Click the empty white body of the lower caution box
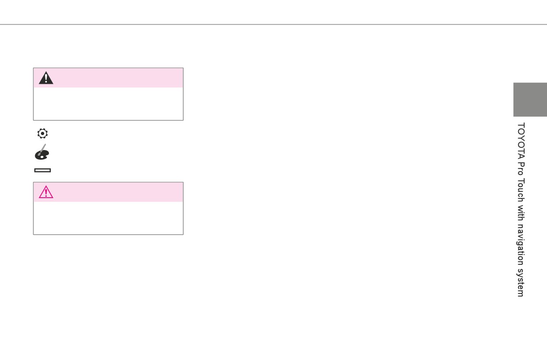The image size is (547, 364). coord(108,218)
